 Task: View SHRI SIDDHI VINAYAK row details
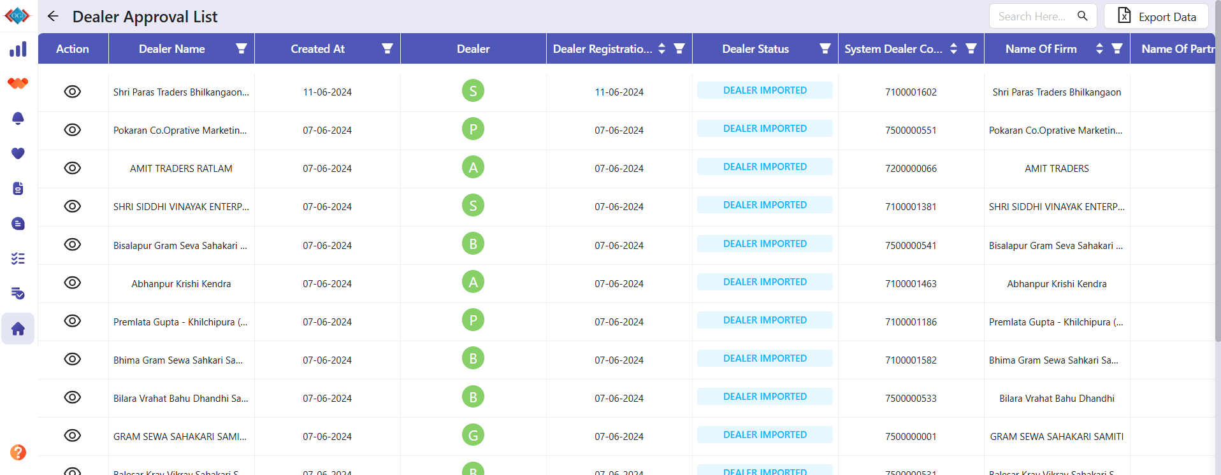(73, 206)
